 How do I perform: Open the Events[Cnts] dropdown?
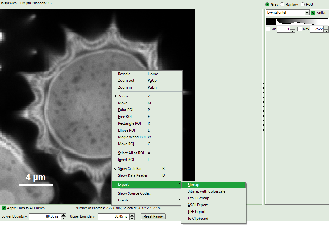pyautogui.click(x=307, y=13)
